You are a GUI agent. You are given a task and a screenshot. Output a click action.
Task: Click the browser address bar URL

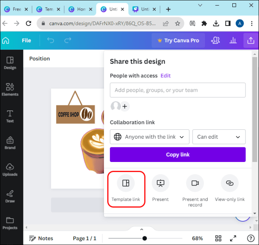pyautogui.click(x=102, y=23)
